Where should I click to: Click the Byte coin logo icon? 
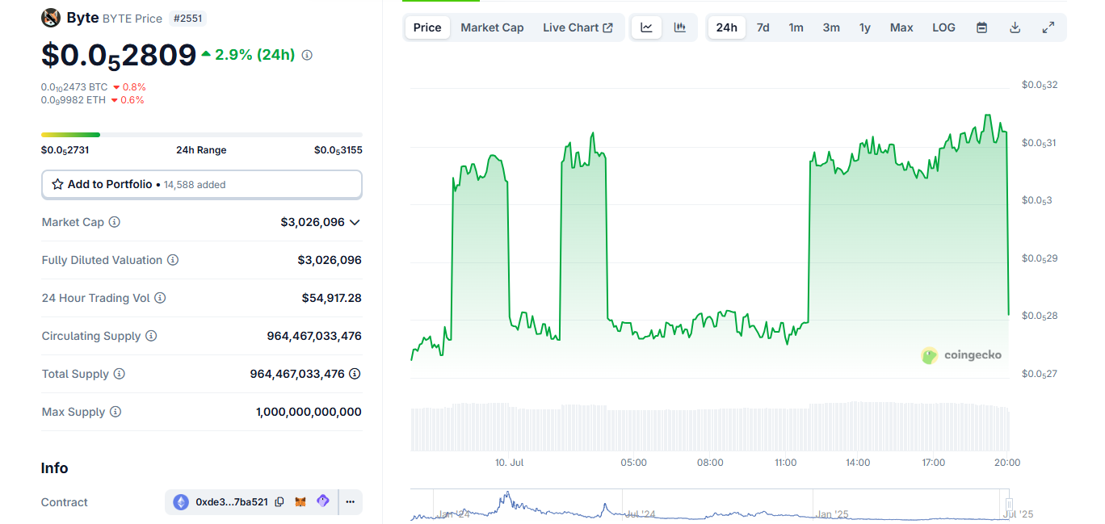(51, 18)
